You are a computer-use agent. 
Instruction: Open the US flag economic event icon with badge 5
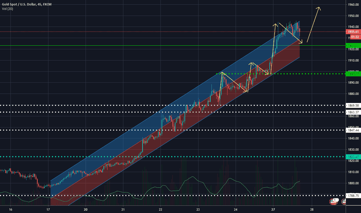coord(333,202)
